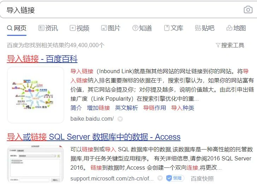257x184 pixels.
Task: Open 百度快照 cached page
Action: (202, 179)
